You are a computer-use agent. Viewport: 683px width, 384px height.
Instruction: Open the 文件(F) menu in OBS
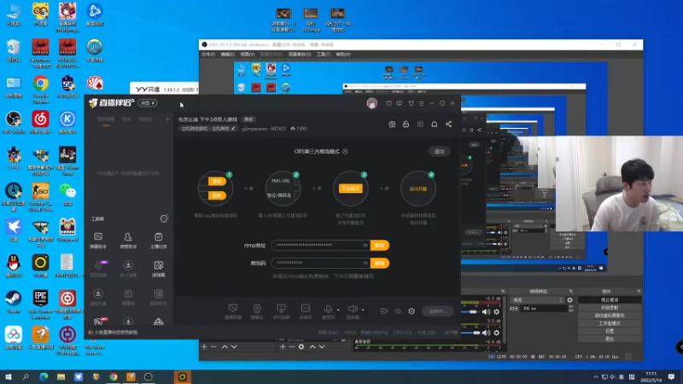208,55
